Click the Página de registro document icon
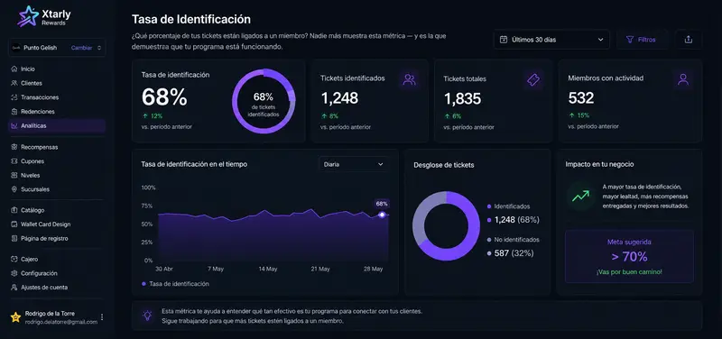The image size is (722, 339). [x=14, y=239]
